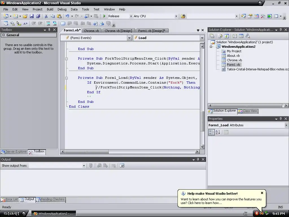This screenshot has height=217, width=289.
Task: Toggle Show All Files in Solution Explorer
Action: click(x=220, y=36)
